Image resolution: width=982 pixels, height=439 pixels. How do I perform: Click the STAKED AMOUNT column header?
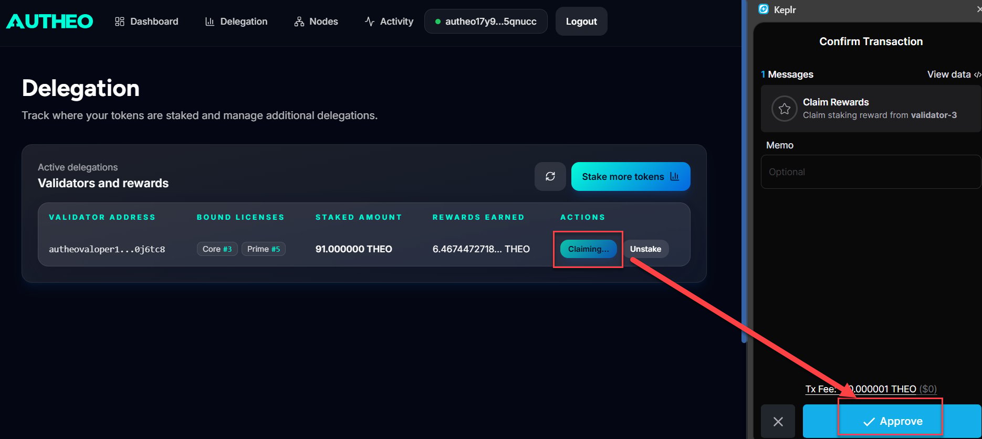pos(359,217)
